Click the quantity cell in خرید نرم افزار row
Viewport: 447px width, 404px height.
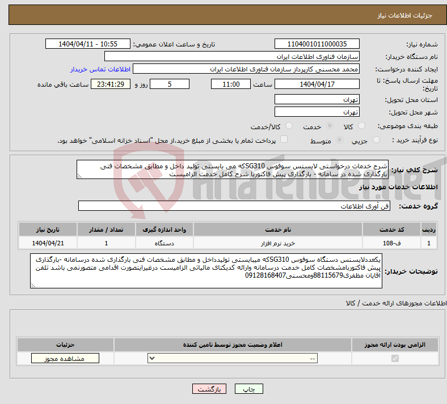(106, 243)
